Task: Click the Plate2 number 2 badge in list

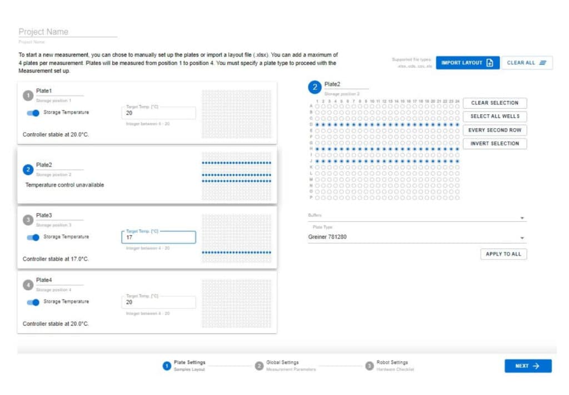Action: click(x=28, y=170)
